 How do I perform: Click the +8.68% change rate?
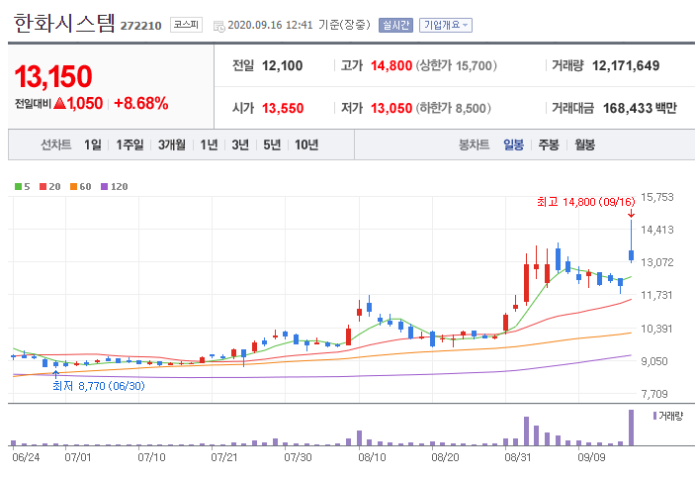(x=141, y=103)
